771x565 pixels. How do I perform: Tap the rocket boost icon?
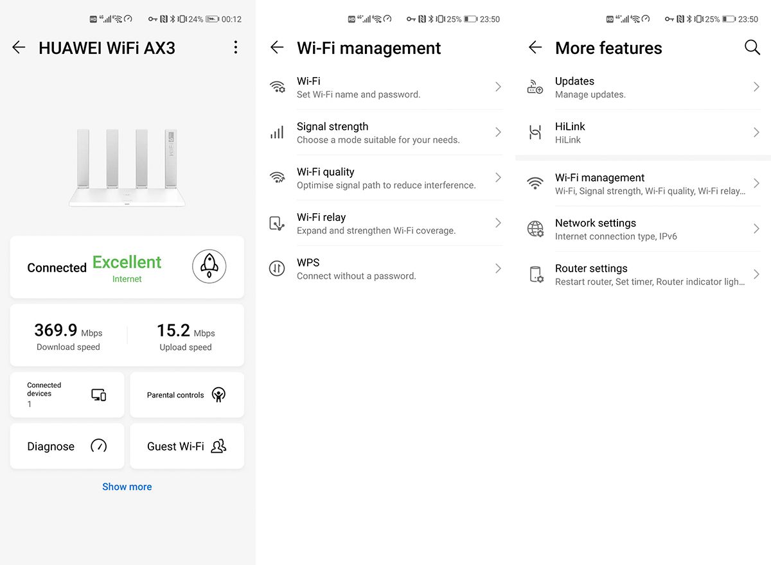click(x=209, y=266)
